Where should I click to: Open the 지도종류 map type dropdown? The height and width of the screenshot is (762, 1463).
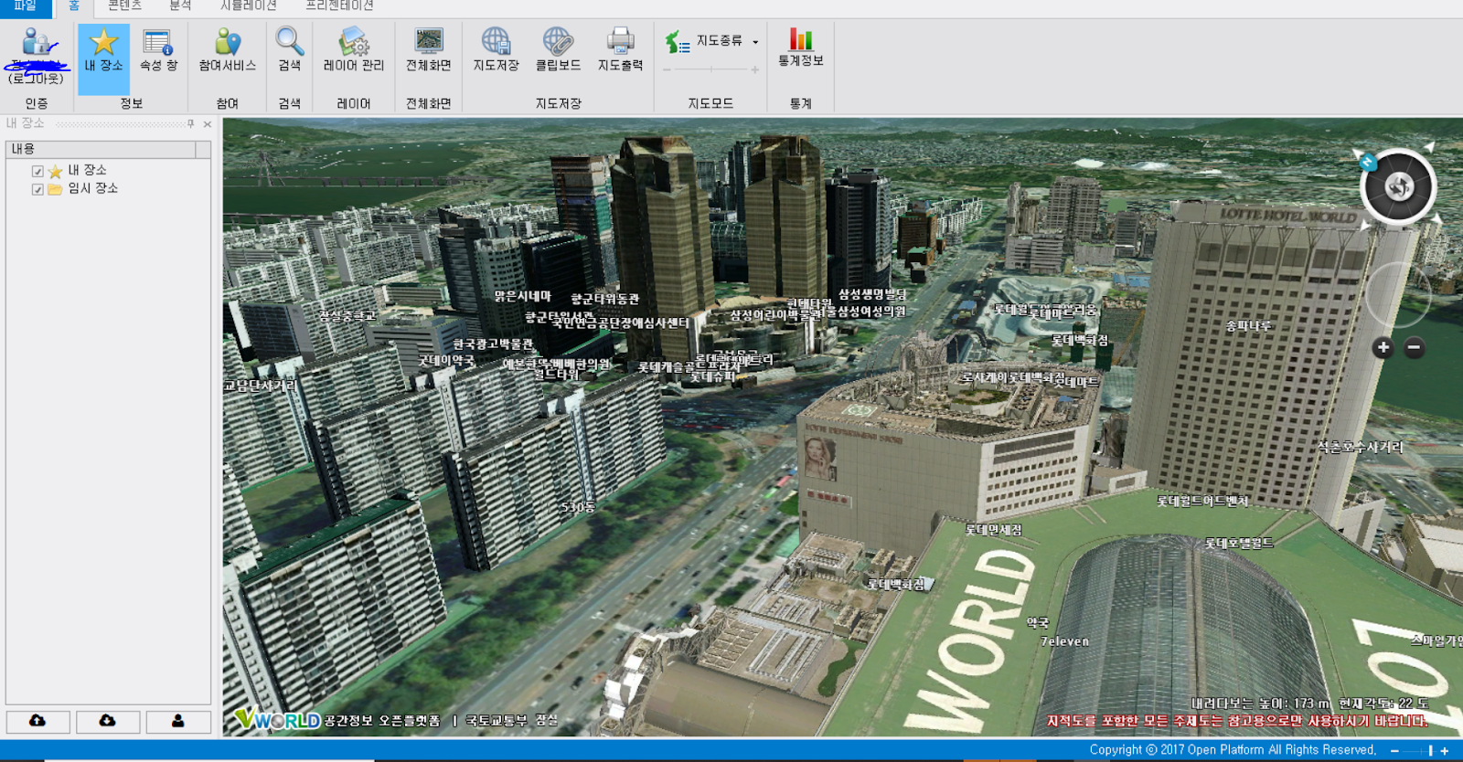[712, 41]
